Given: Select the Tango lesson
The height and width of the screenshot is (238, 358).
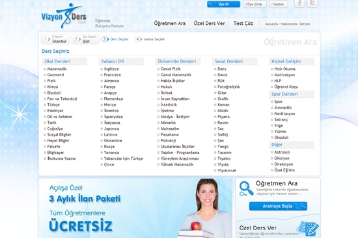Looking at the screenshot, I should tap(223, 147).
